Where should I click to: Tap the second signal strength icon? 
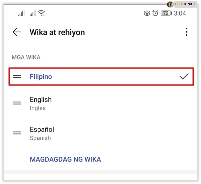coord(33,13)
